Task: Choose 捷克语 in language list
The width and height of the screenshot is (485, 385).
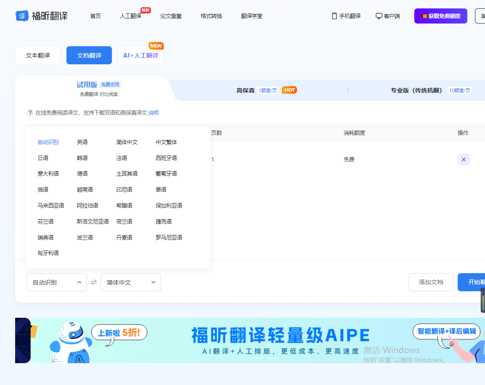Action: click(x=164, y=222)
